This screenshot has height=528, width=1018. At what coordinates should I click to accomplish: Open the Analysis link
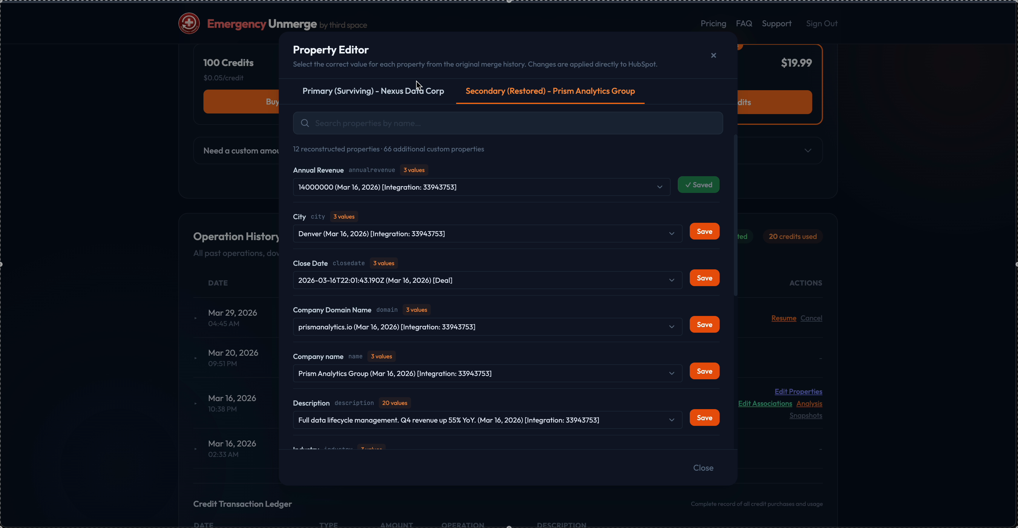tap(809, 403)
